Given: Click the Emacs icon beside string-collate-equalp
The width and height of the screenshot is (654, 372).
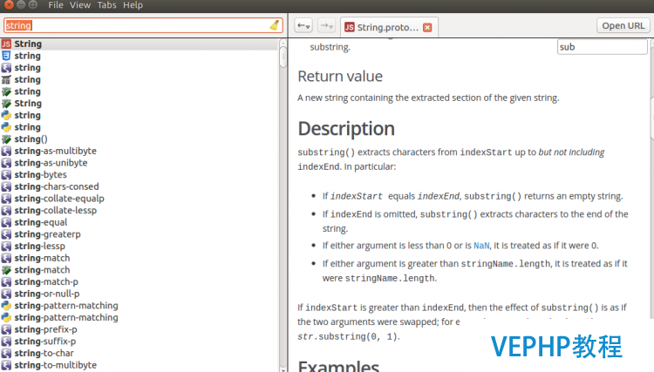Looking at the screenshot, I should point(6,199).
